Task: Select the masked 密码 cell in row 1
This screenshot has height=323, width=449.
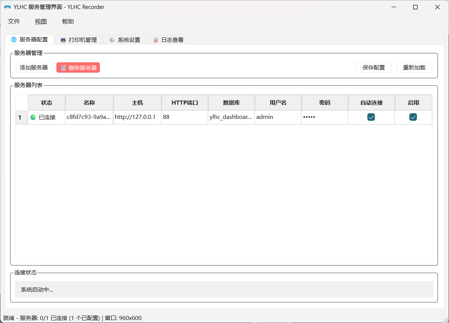Action: (324, 117)
